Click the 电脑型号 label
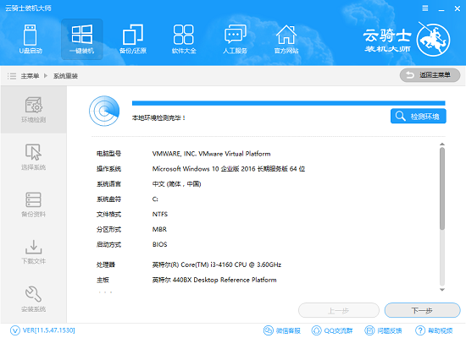Image resolution: width=466 pixels, height=338 pixels. coord(108,154)
